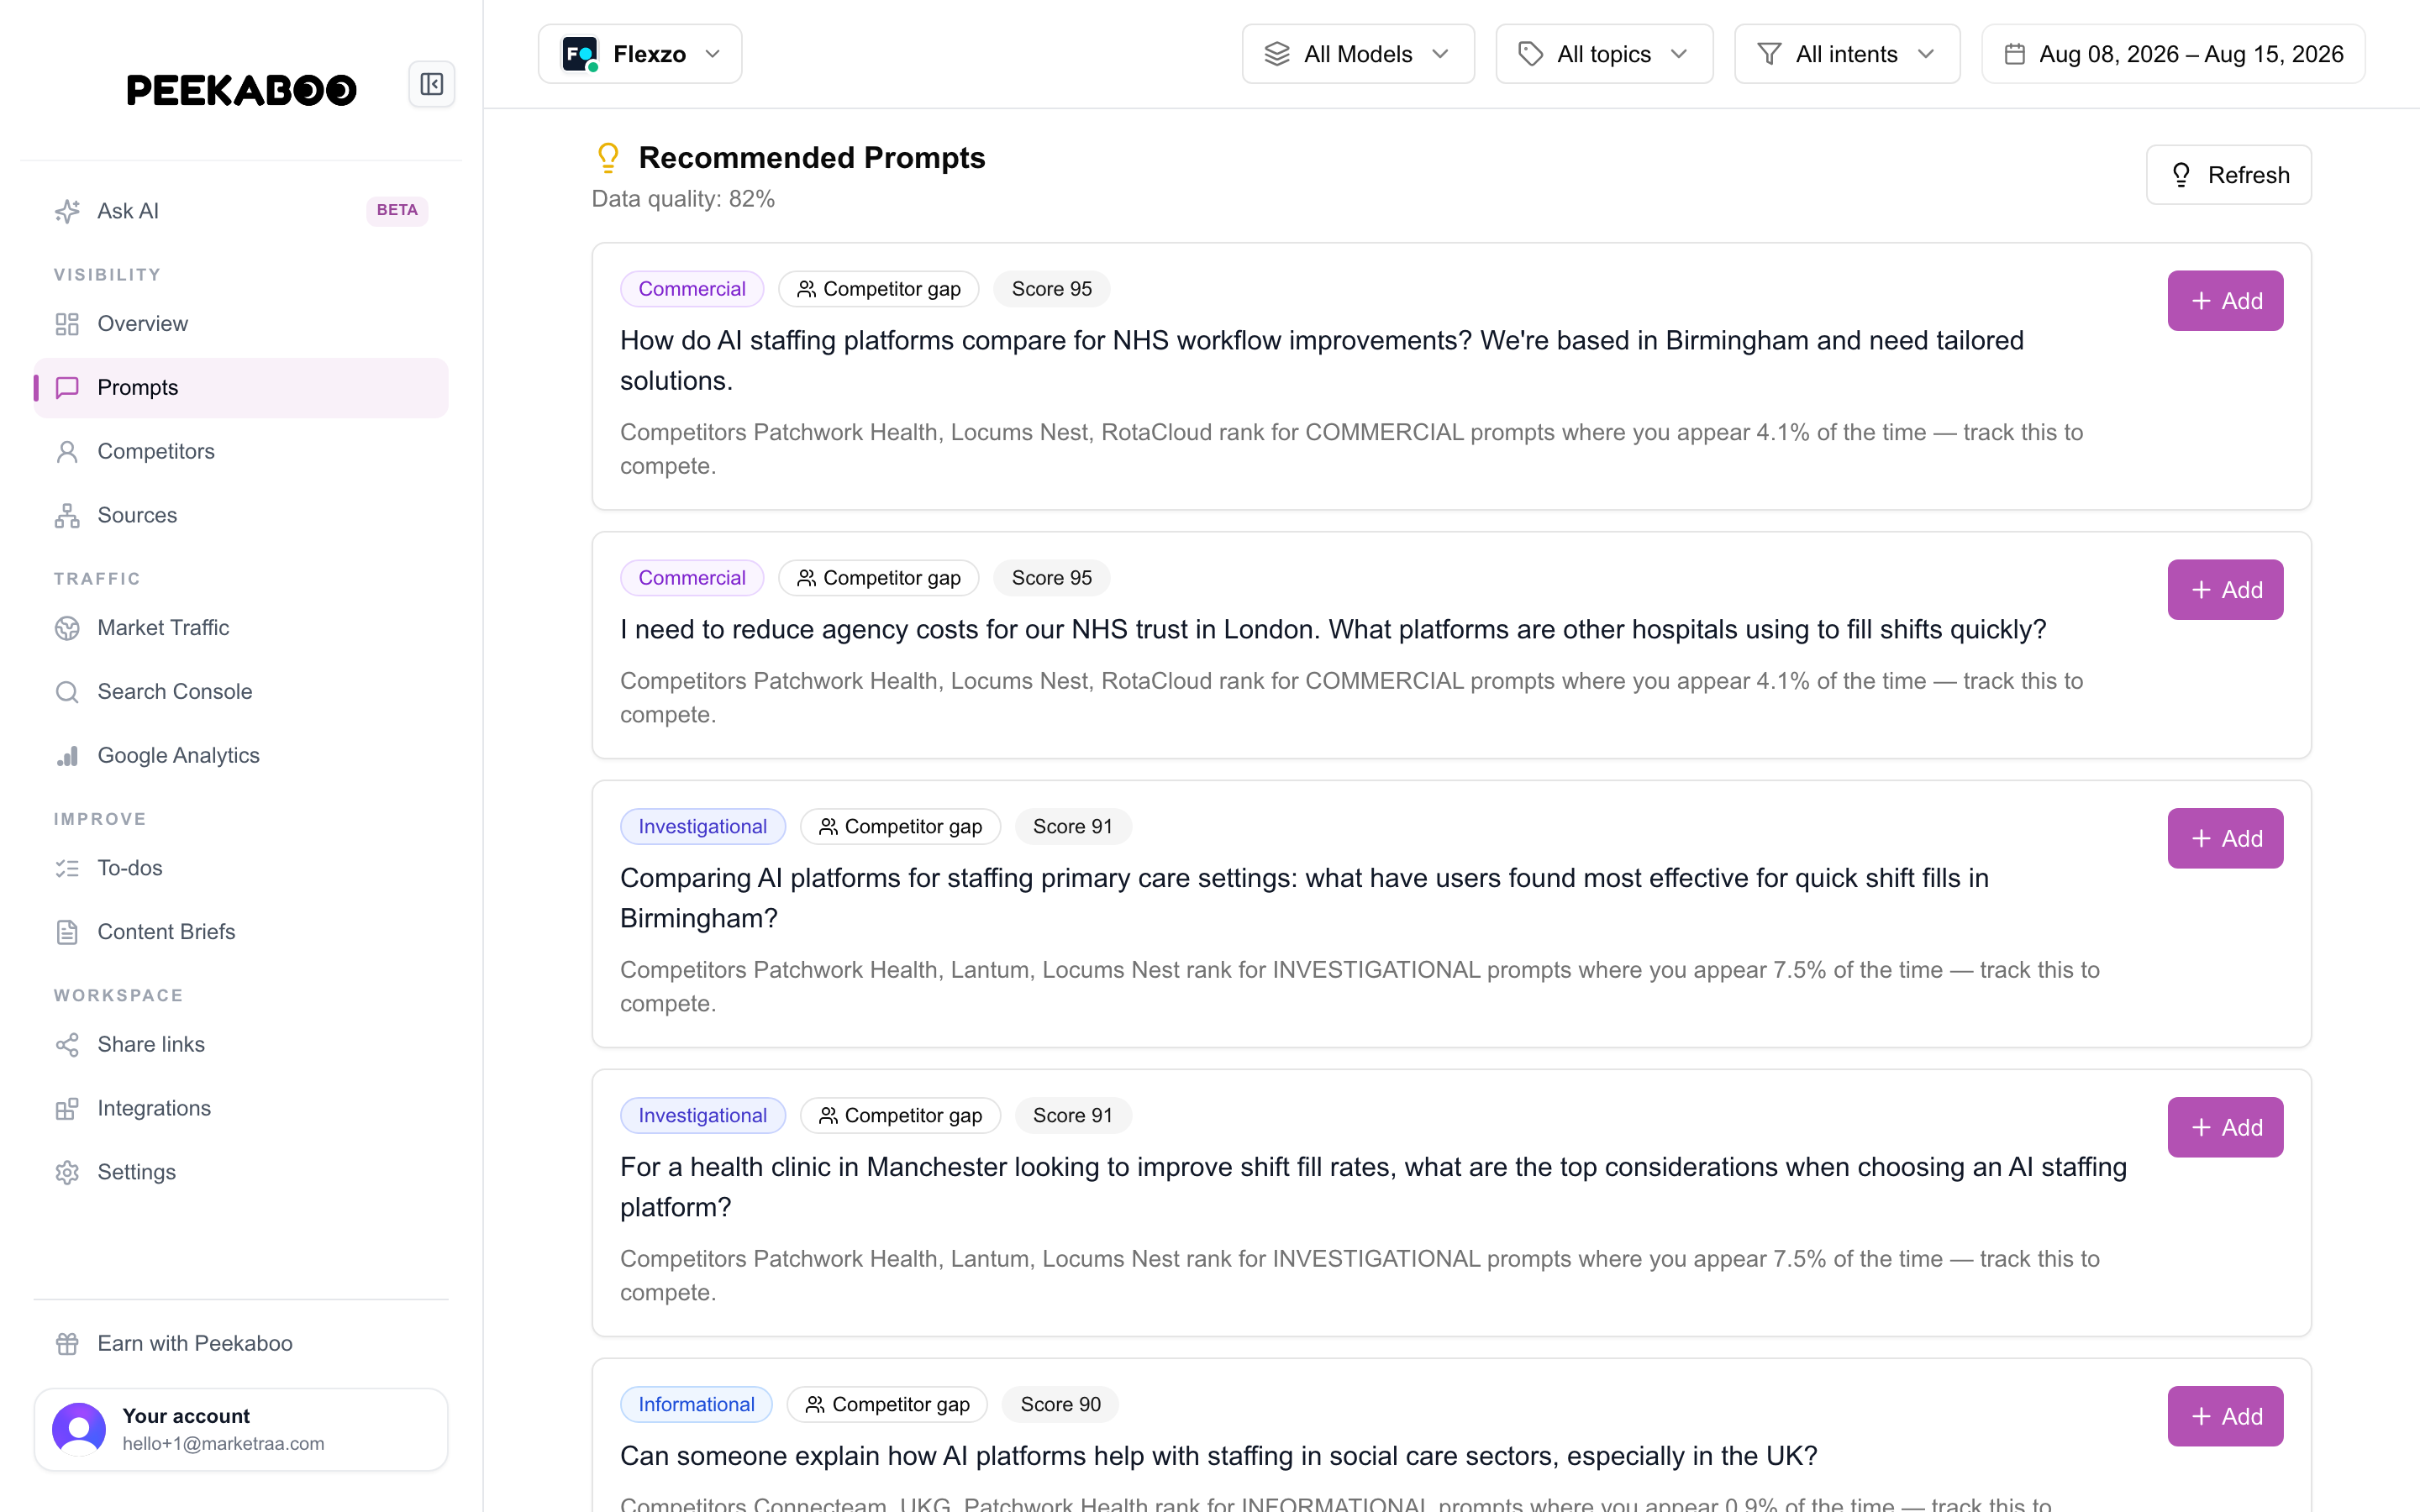This screenshot has width=2420, height=1512.
Task: Click Score 91 badge on Birmingham primary care prompt
Action: coord(1072,827)
